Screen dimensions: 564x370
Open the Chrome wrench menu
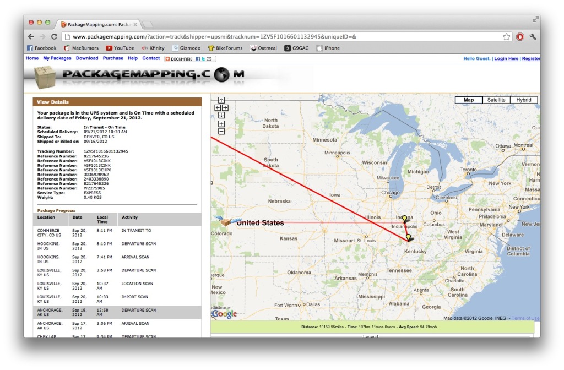(533, 37)
